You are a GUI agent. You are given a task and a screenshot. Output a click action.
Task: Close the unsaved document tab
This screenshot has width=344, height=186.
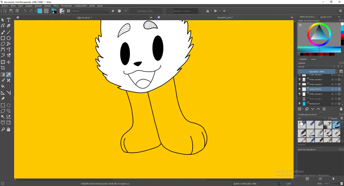coord(151,18)
